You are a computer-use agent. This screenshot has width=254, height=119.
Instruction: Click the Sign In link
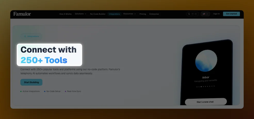216,14
